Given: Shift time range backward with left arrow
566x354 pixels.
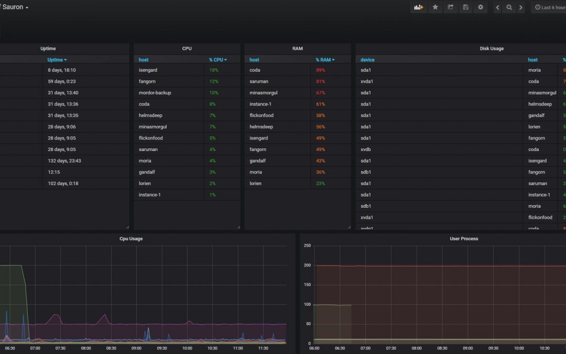Looking at the screenshot, I should (x=497, y=7).
